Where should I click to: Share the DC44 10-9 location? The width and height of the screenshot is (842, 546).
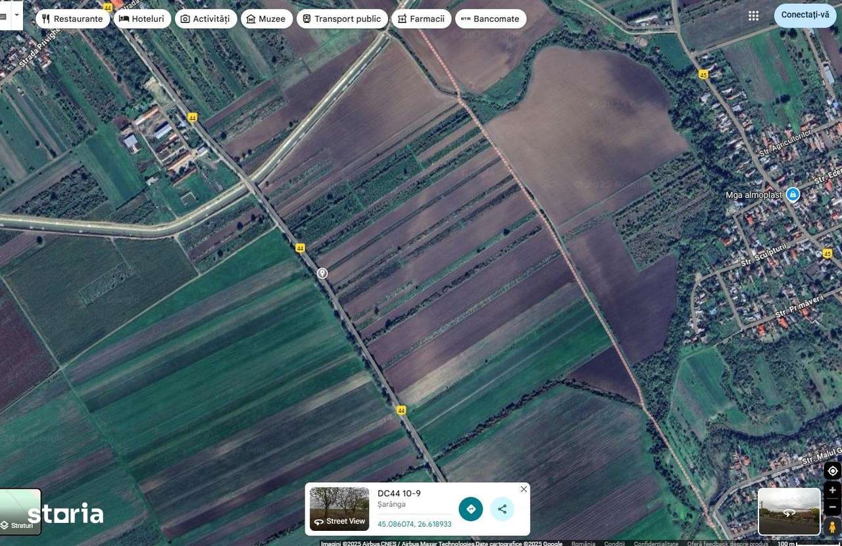pos(502,509)
